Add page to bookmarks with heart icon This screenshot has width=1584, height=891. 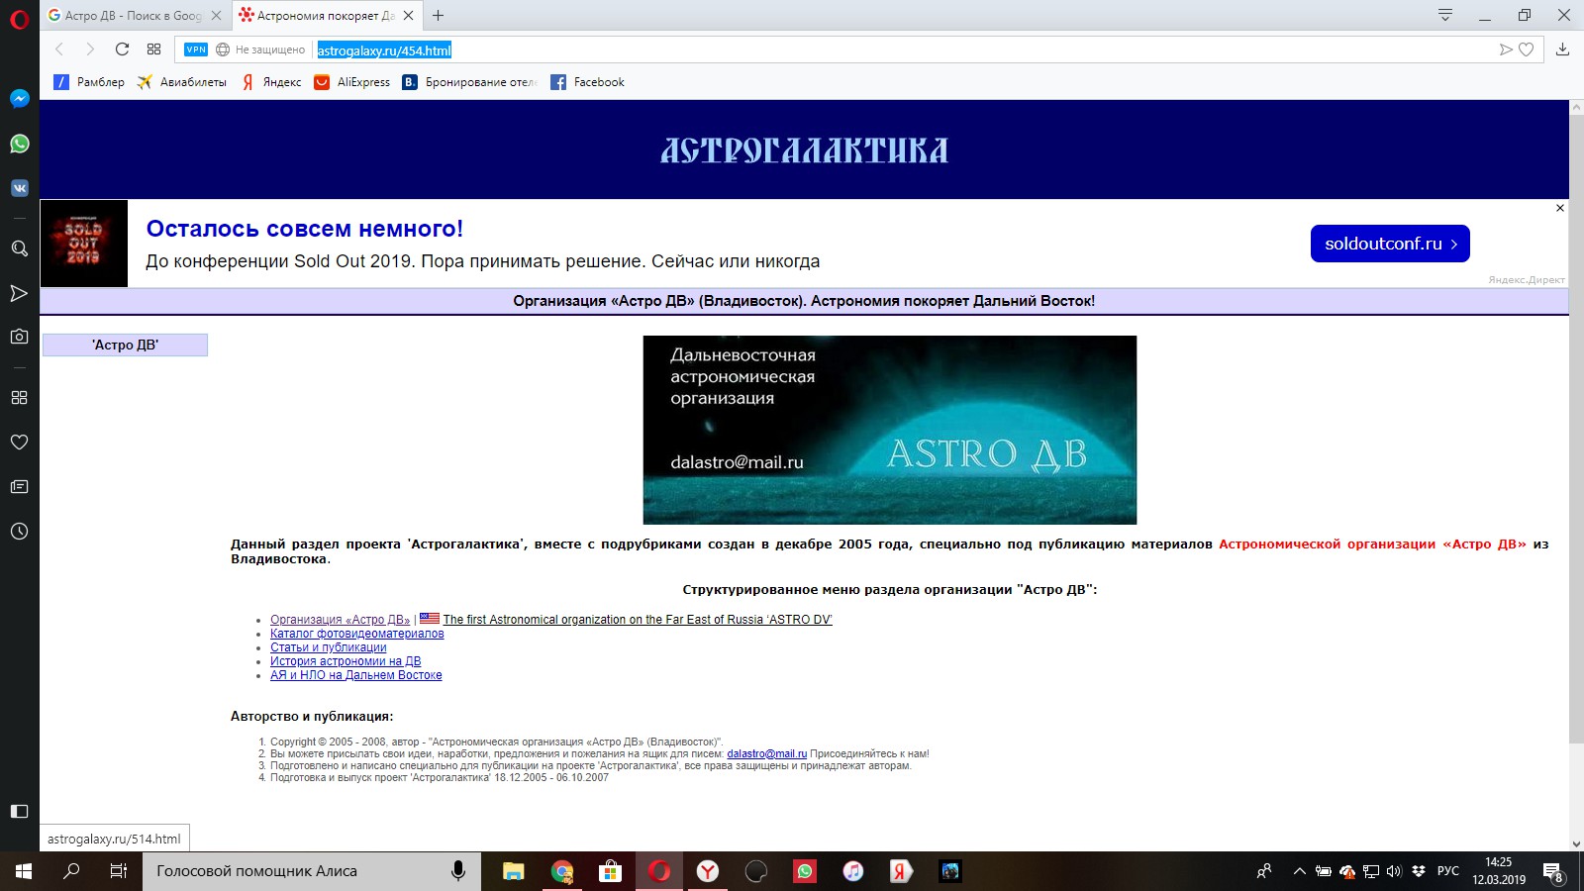pyautogui.click(x=1527, y=49)
